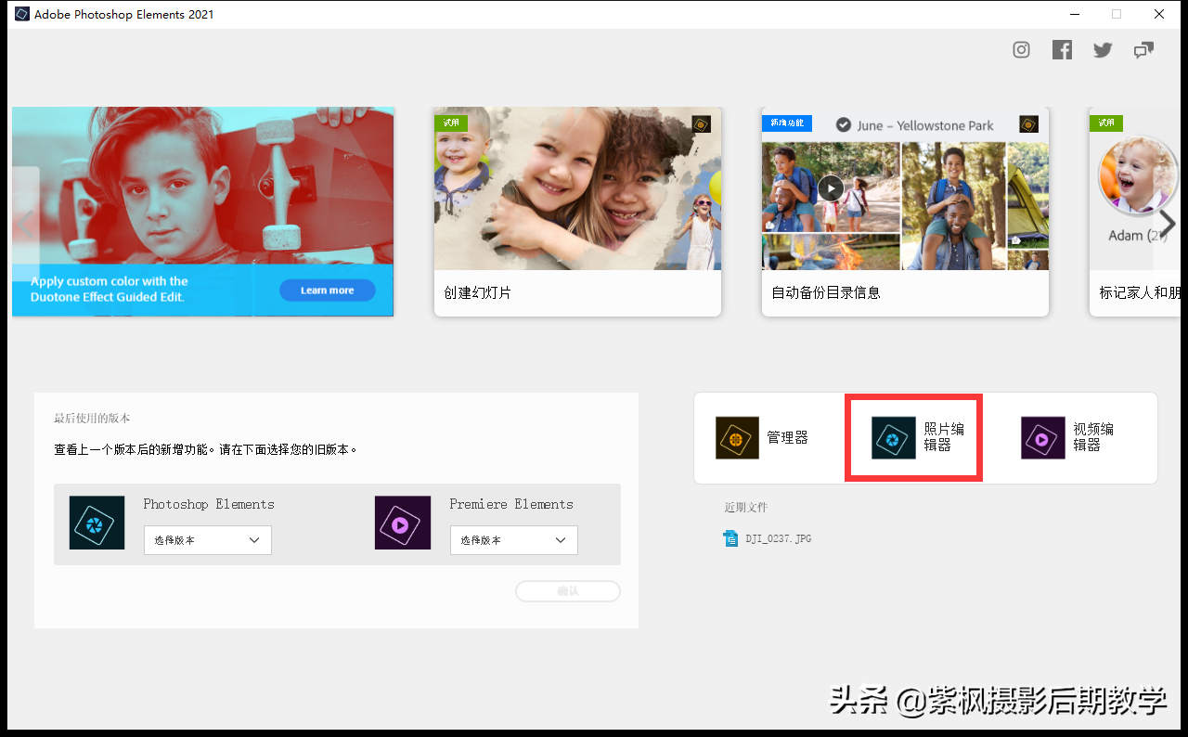Viewport: 1188px width, 737px height.
Task: Click the slideshow children collage thumbnail
Action: (577, 188)
